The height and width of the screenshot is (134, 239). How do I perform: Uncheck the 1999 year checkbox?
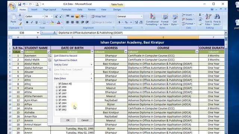click(x=60, y=87)
